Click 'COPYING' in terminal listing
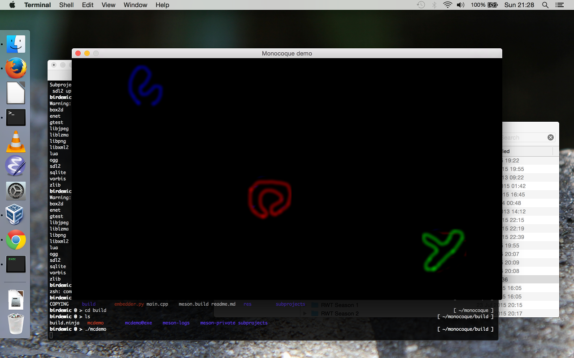Screen dimensions: 574x358 coord(59,304)
